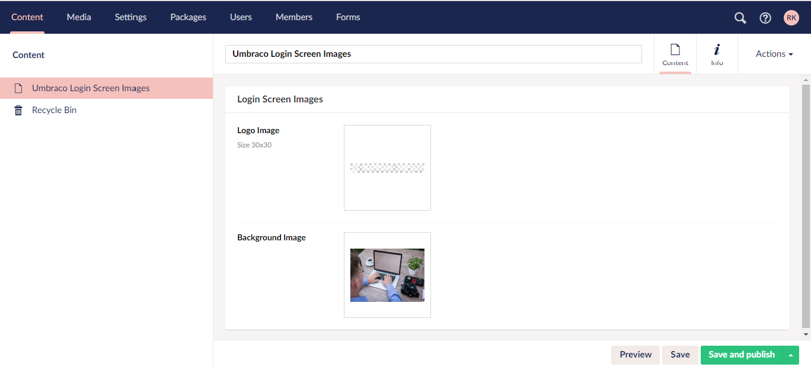Navigate to the Packages section

pos(188,17)
